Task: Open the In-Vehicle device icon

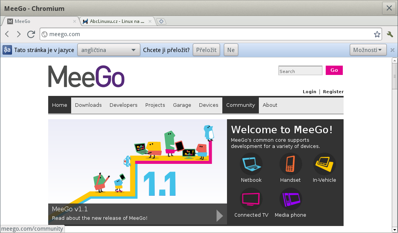Action: [325, 164]
